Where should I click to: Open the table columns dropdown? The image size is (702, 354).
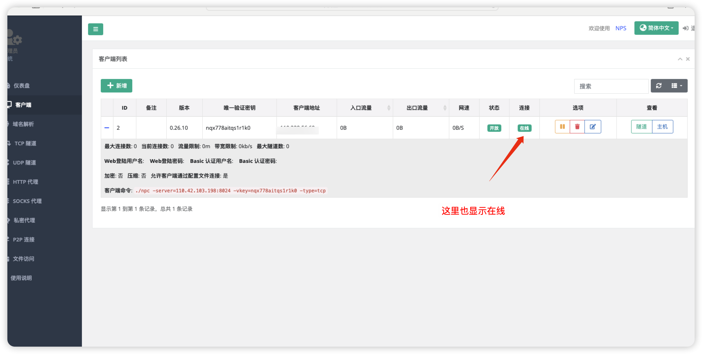click(677, 86)
